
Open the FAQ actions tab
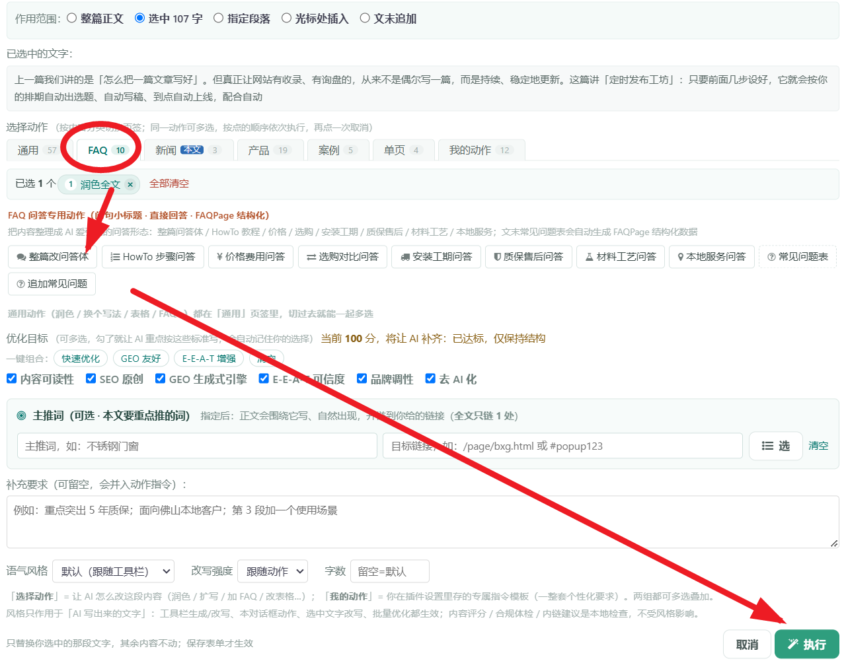pos(106,151)
